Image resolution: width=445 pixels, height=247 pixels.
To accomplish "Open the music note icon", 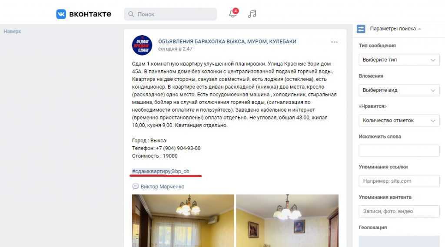I will pos(252,14).
